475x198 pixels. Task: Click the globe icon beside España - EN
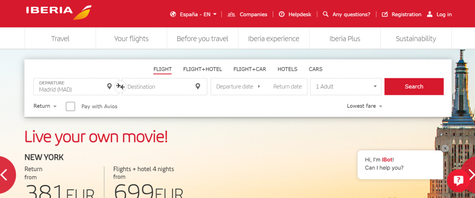(x=173, y=14)
